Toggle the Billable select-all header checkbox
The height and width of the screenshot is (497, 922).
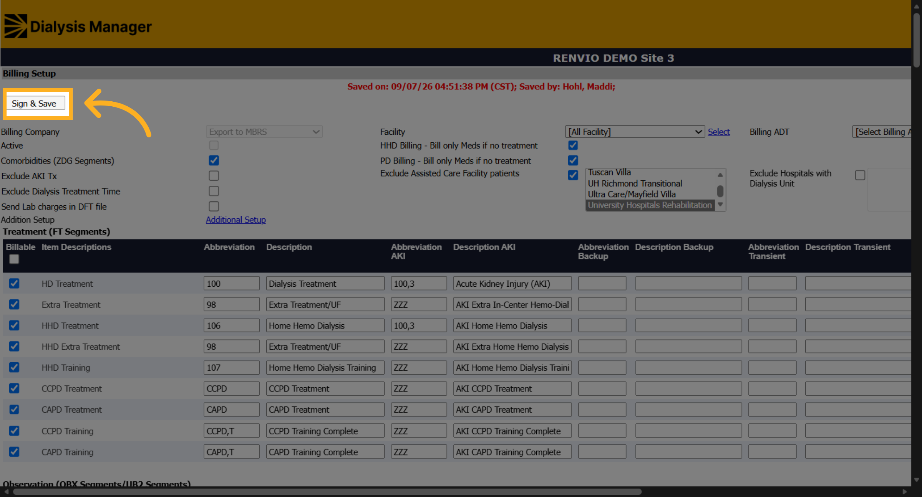[14, 259]
